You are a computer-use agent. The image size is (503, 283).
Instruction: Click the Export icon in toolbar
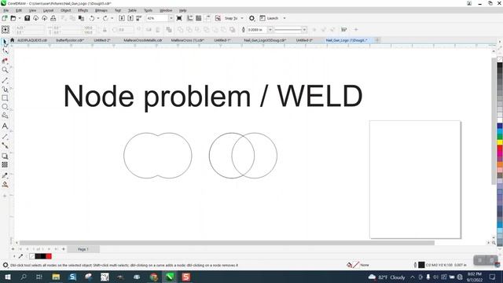click(x=130, y=18)
